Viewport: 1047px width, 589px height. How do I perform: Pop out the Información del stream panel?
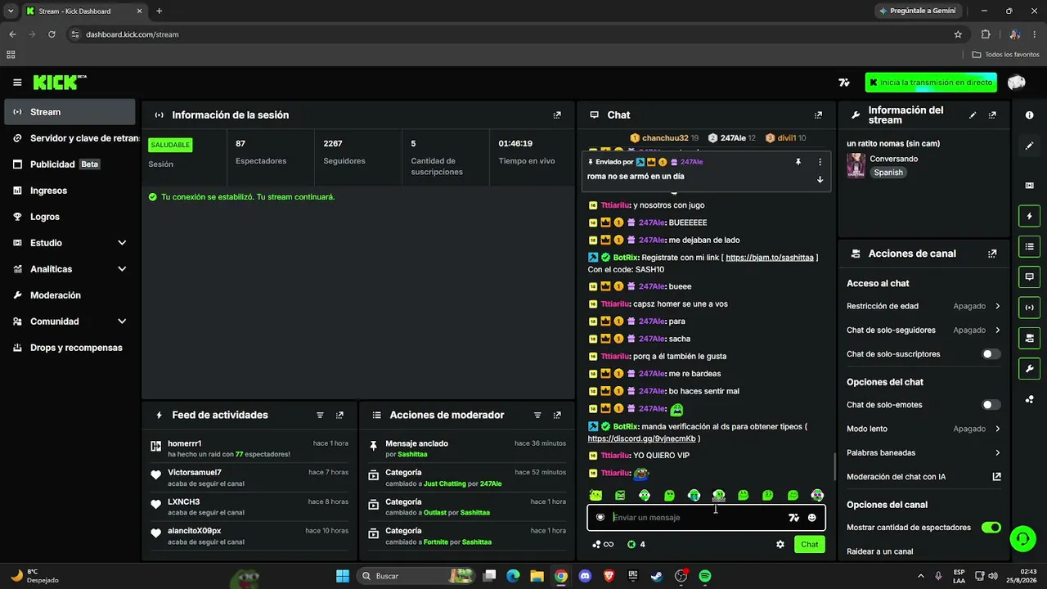992,115
